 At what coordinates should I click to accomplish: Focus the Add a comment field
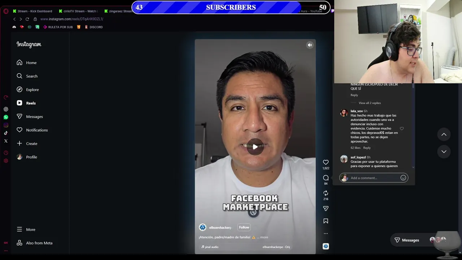pyautogui.click(x=374, y=178)
